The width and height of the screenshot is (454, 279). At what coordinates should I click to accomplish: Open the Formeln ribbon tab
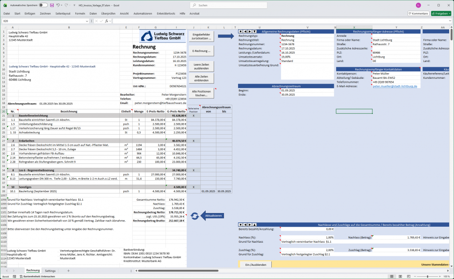tap(80, 14)
